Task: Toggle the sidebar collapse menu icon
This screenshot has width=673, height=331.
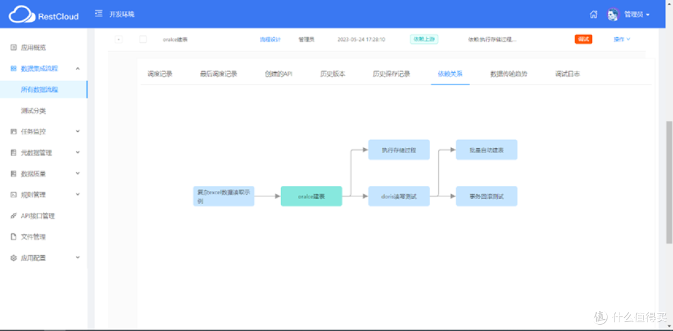Action: pos(98,14)
